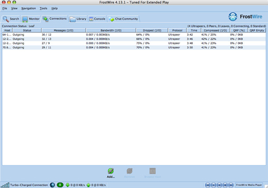Screen dimensions: 268x188
Task: Select the connection row with host 64-1...
Action: coord(134,35)
